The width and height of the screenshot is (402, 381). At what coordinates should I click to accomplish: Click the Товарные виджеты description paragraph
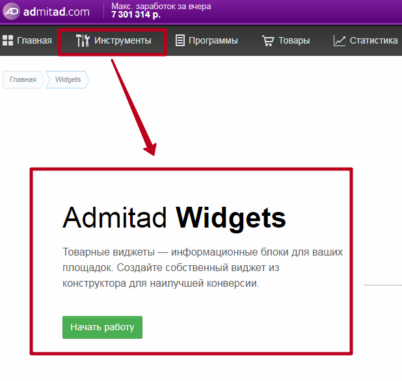(x=202, y=267)
